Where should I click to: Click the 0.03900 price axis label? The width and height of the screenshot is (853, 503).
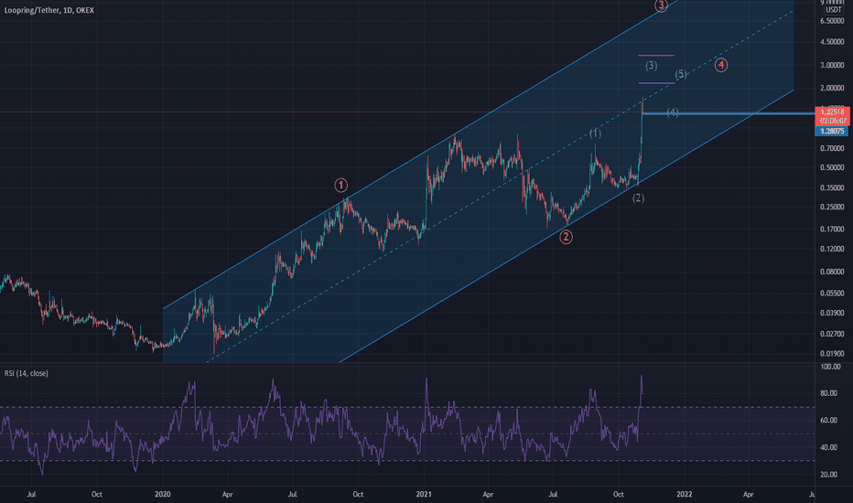click(832, 313)
